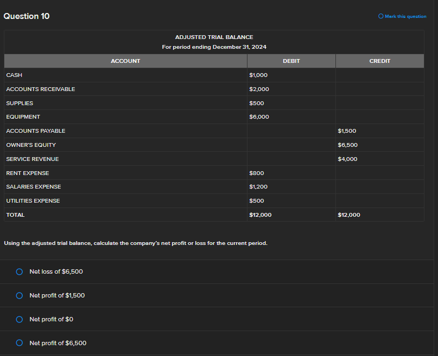This screenshot has width=438, height=356.
Task: Click the OWNER'S EQUITY row label
Action: click(31, 145)
